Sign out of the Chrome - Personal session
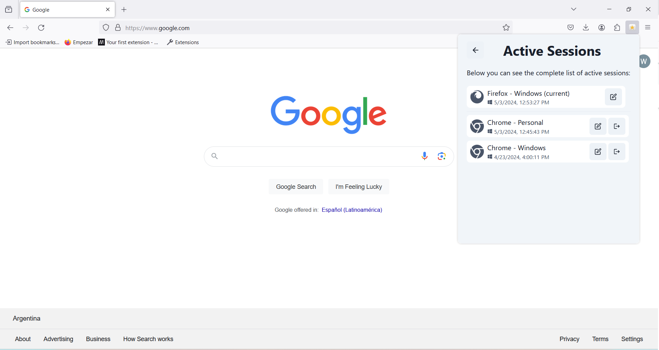 pos(617,127)
